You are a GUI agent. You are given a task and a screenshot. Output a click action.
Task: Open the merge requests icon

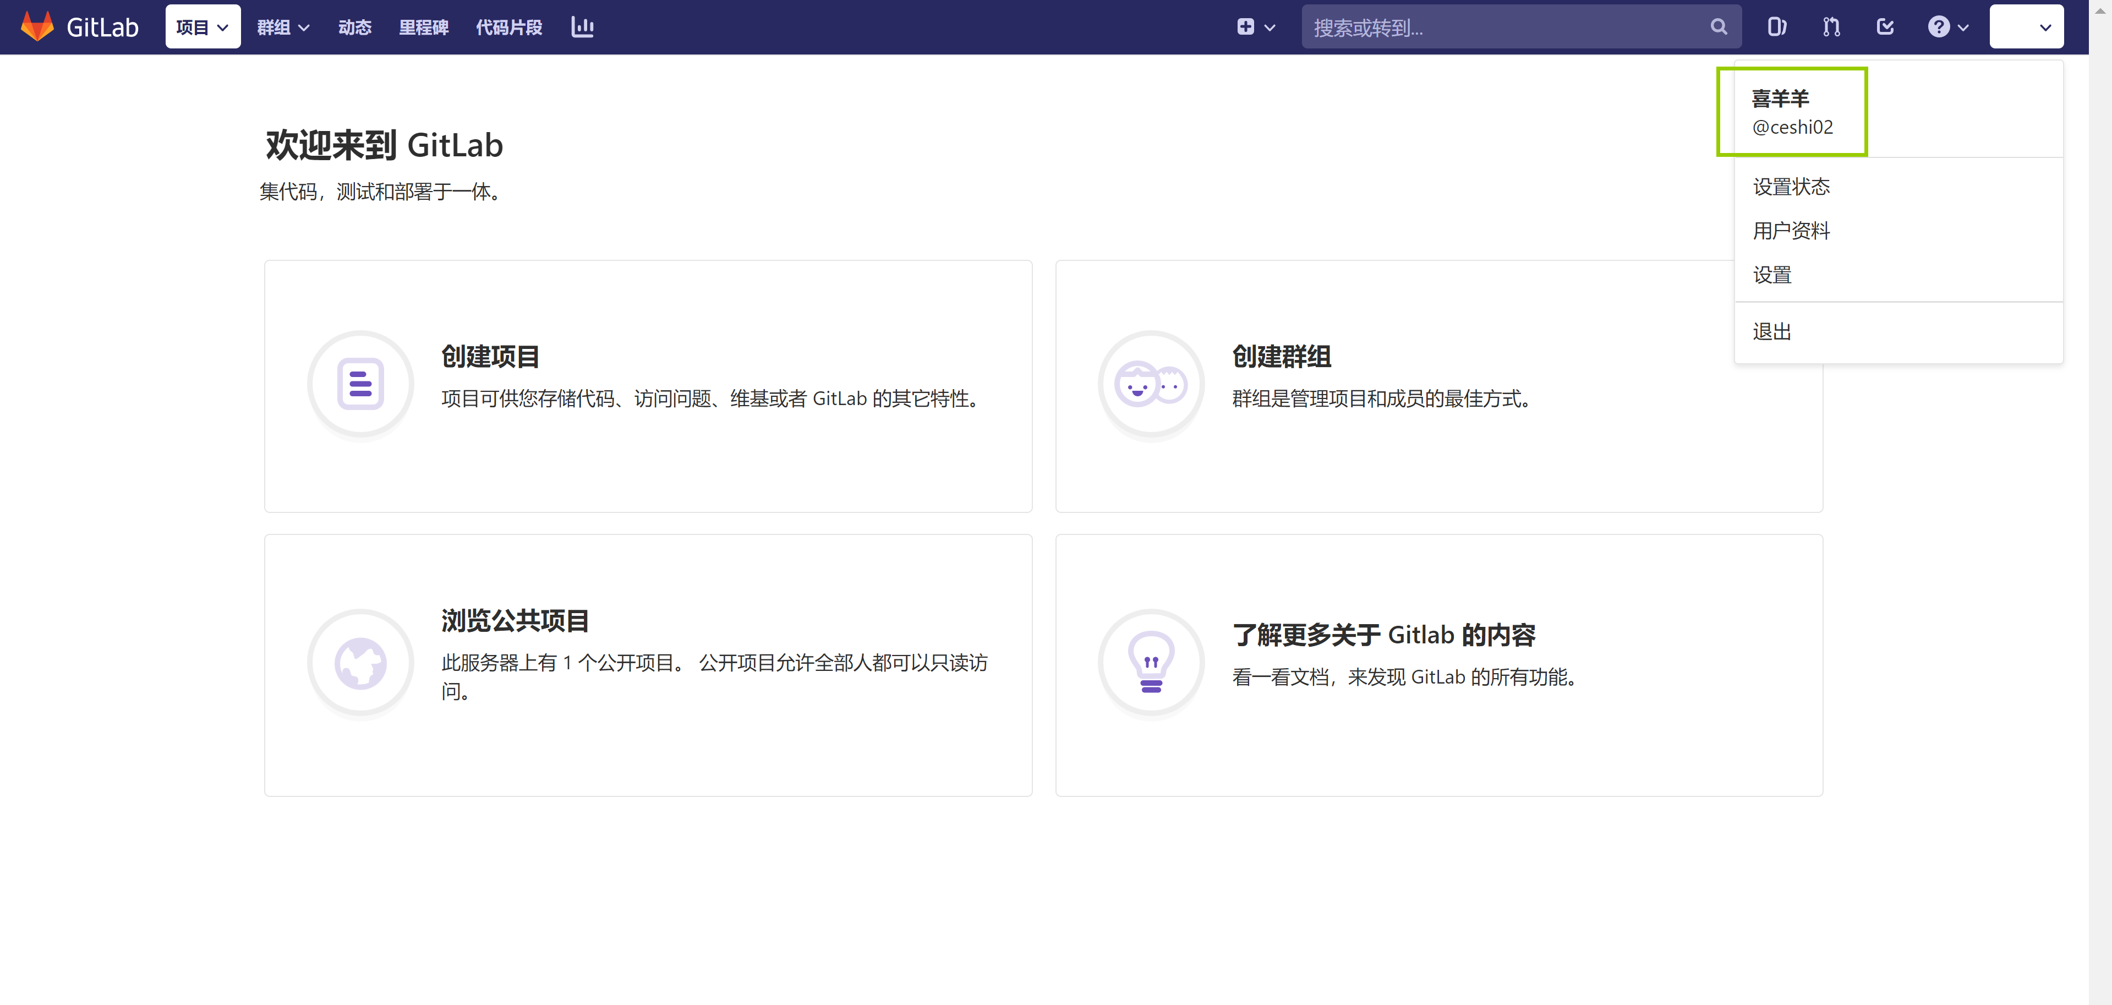[x=1831, y=27]
